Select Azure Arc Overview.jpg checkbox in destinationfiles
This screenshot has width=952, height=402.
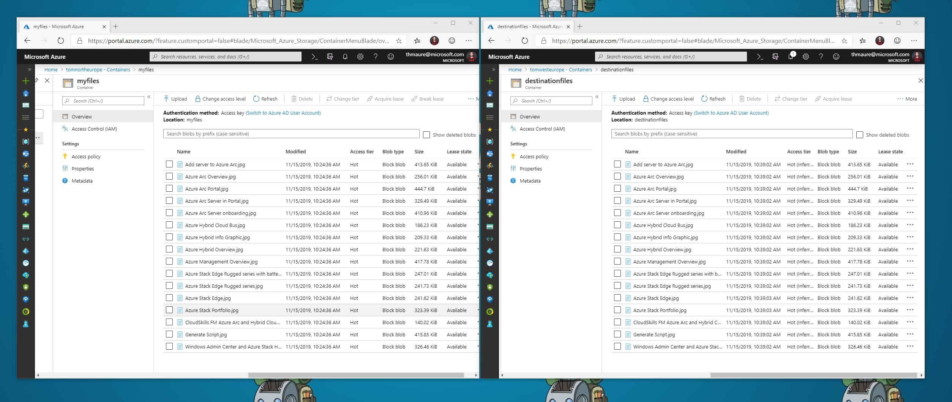click(617, 176)
